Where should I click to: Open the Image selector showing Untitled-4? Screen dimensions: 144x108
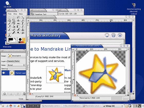coord(17,56)
